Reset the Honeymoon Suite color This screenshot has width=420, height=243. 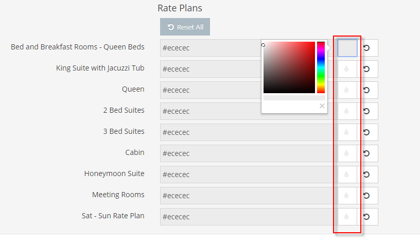[x=367, y=175]
